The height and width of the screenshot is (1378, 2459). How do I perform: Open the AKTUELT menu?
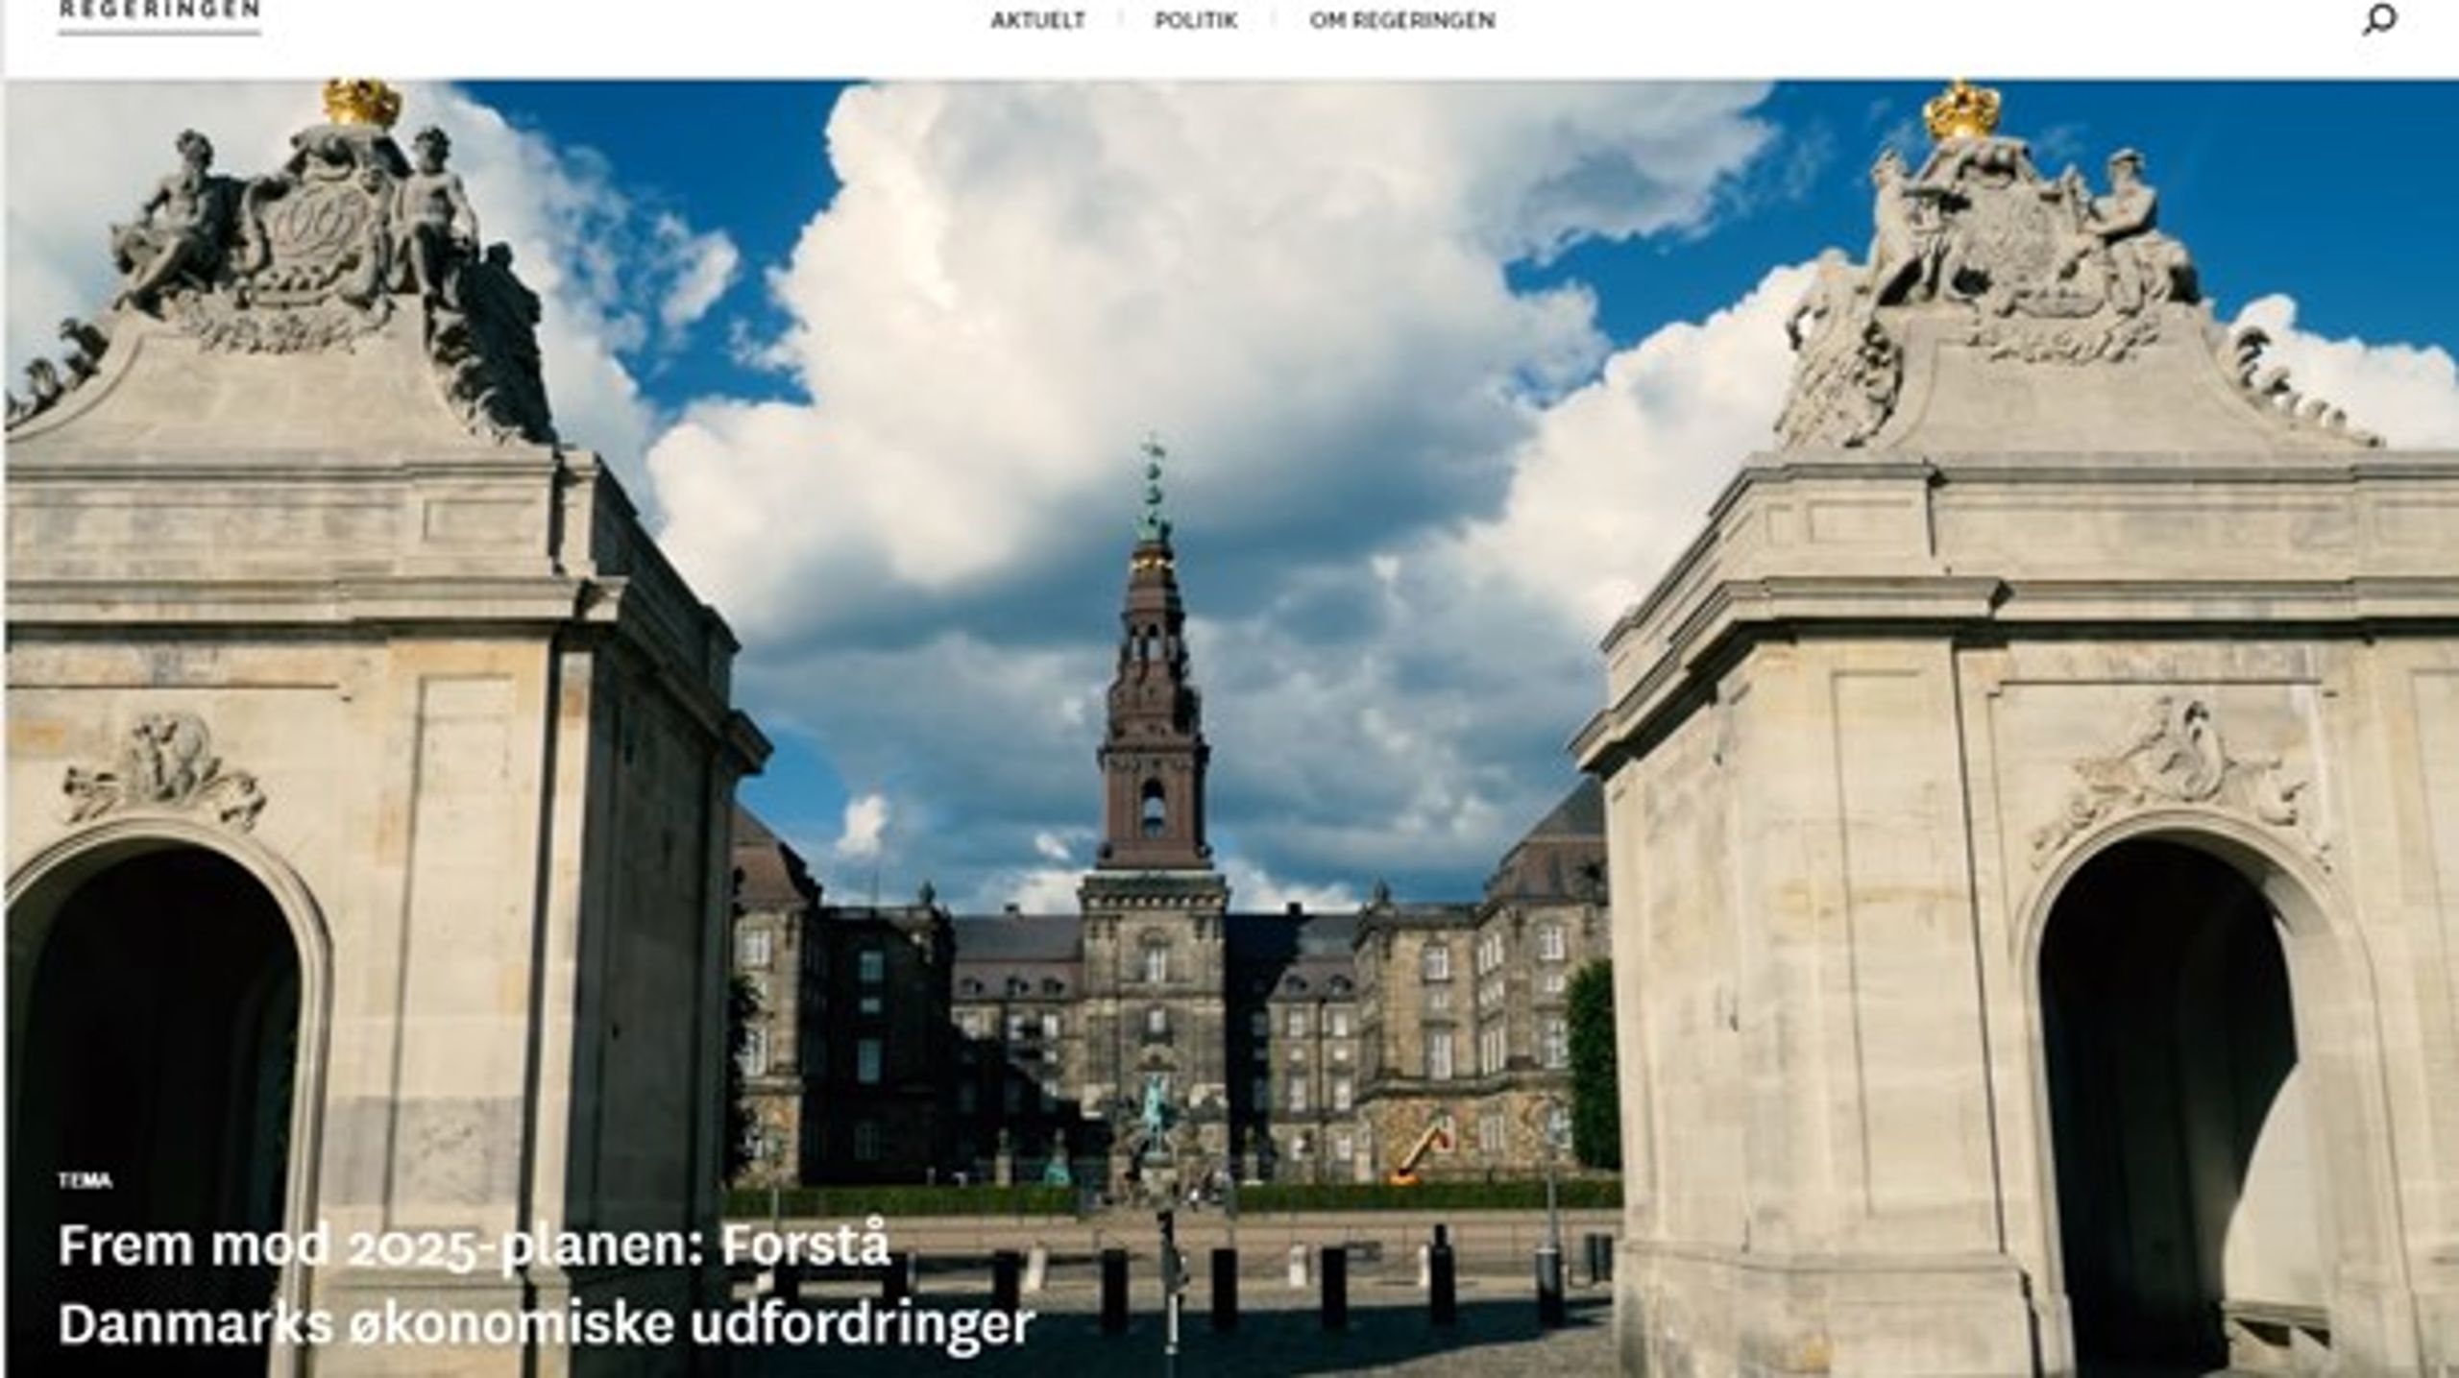[1037, 20]
